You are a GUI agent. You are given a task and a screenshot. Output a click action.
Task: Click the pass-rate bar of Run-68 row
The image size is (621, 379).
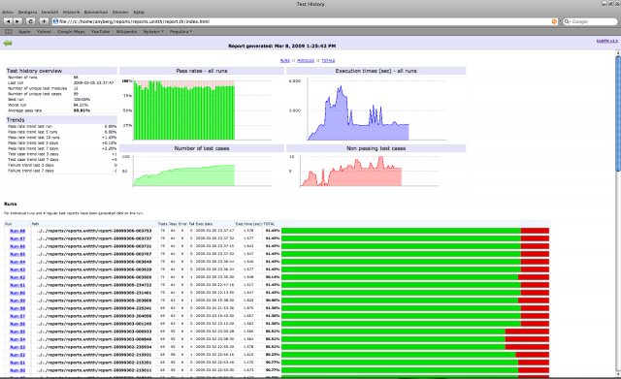coord(415,231)
